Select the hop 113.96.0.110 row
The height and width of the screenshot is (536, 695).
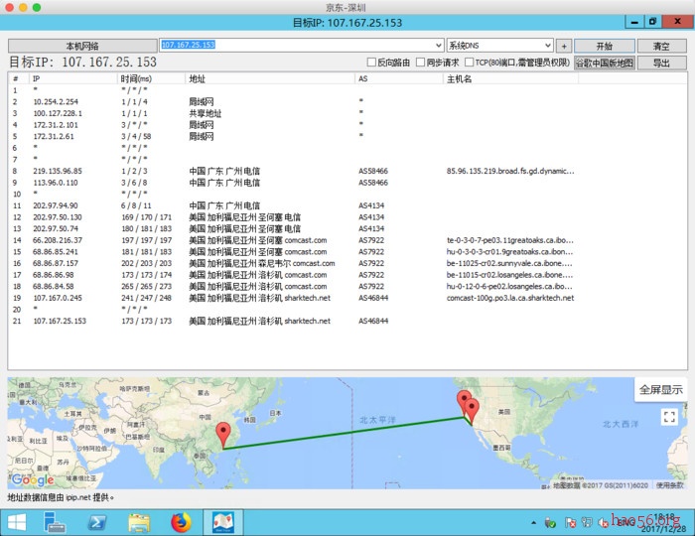[x=347, y=183]
